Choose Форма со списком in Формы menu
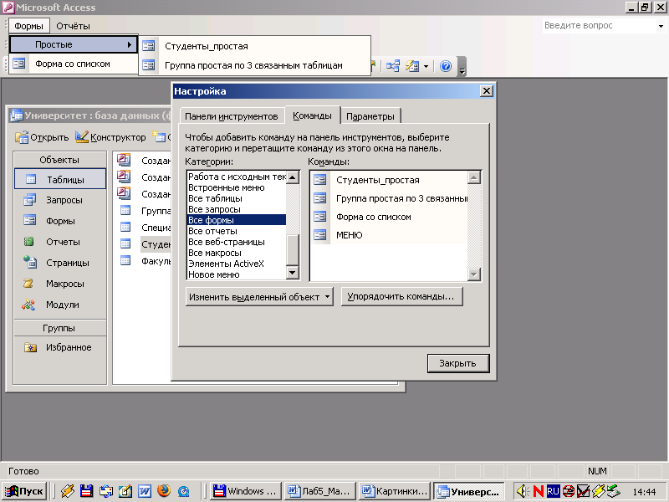This screenshot has width=669, height=502. (74, 64)
